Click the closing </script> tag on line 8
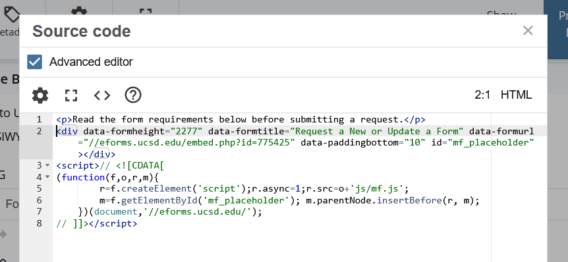This screenshot has width=568, height=262. coord(113,223)
